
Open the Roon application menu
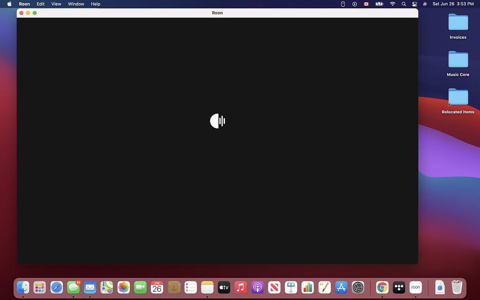tap(24, 4)
